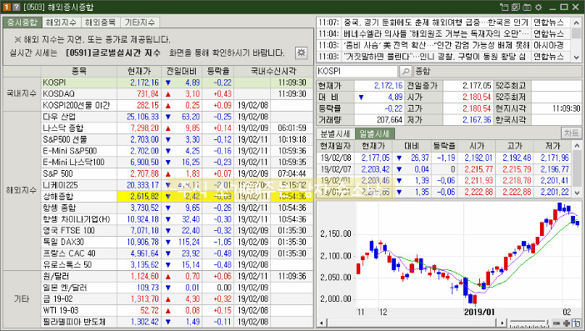Viewport: 585px width, 331px height.
Task: Select the 원/달러 row
Action: pyautogui.click(x=177, y=276)
